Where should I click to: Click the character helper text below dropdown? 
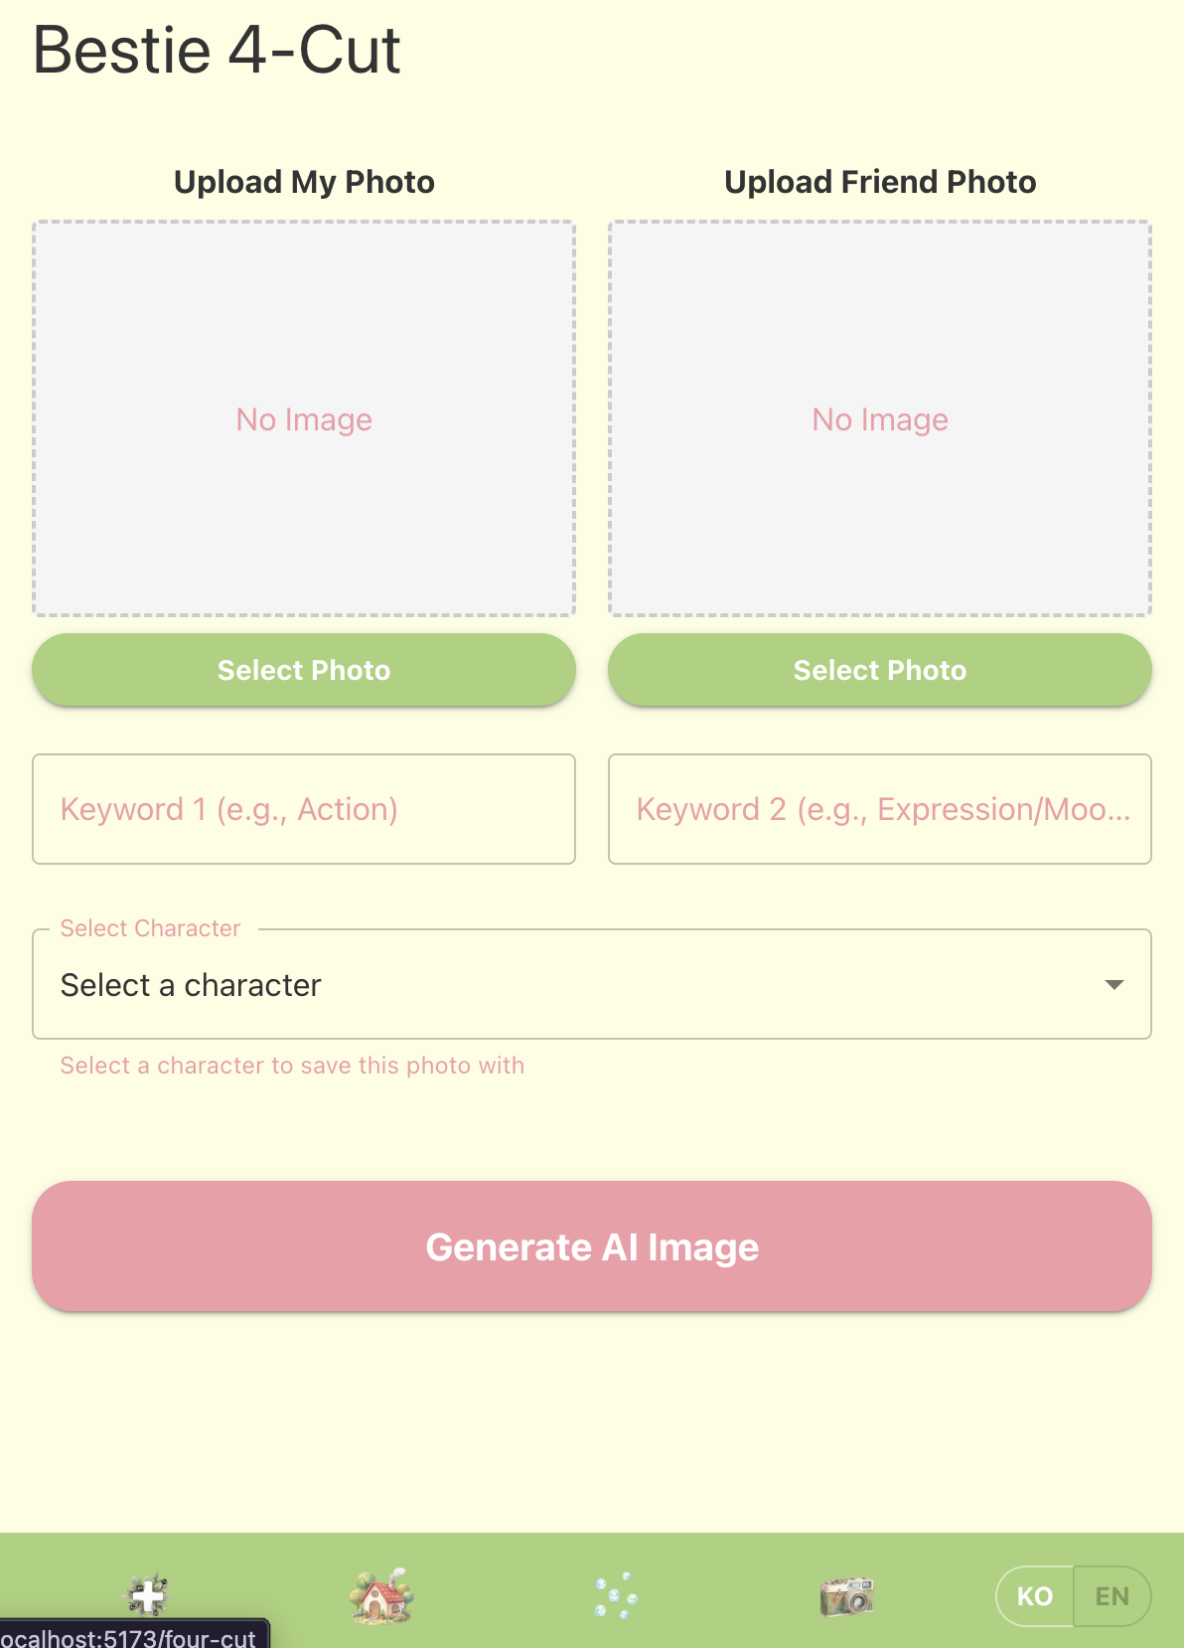tap(292, 1066)
